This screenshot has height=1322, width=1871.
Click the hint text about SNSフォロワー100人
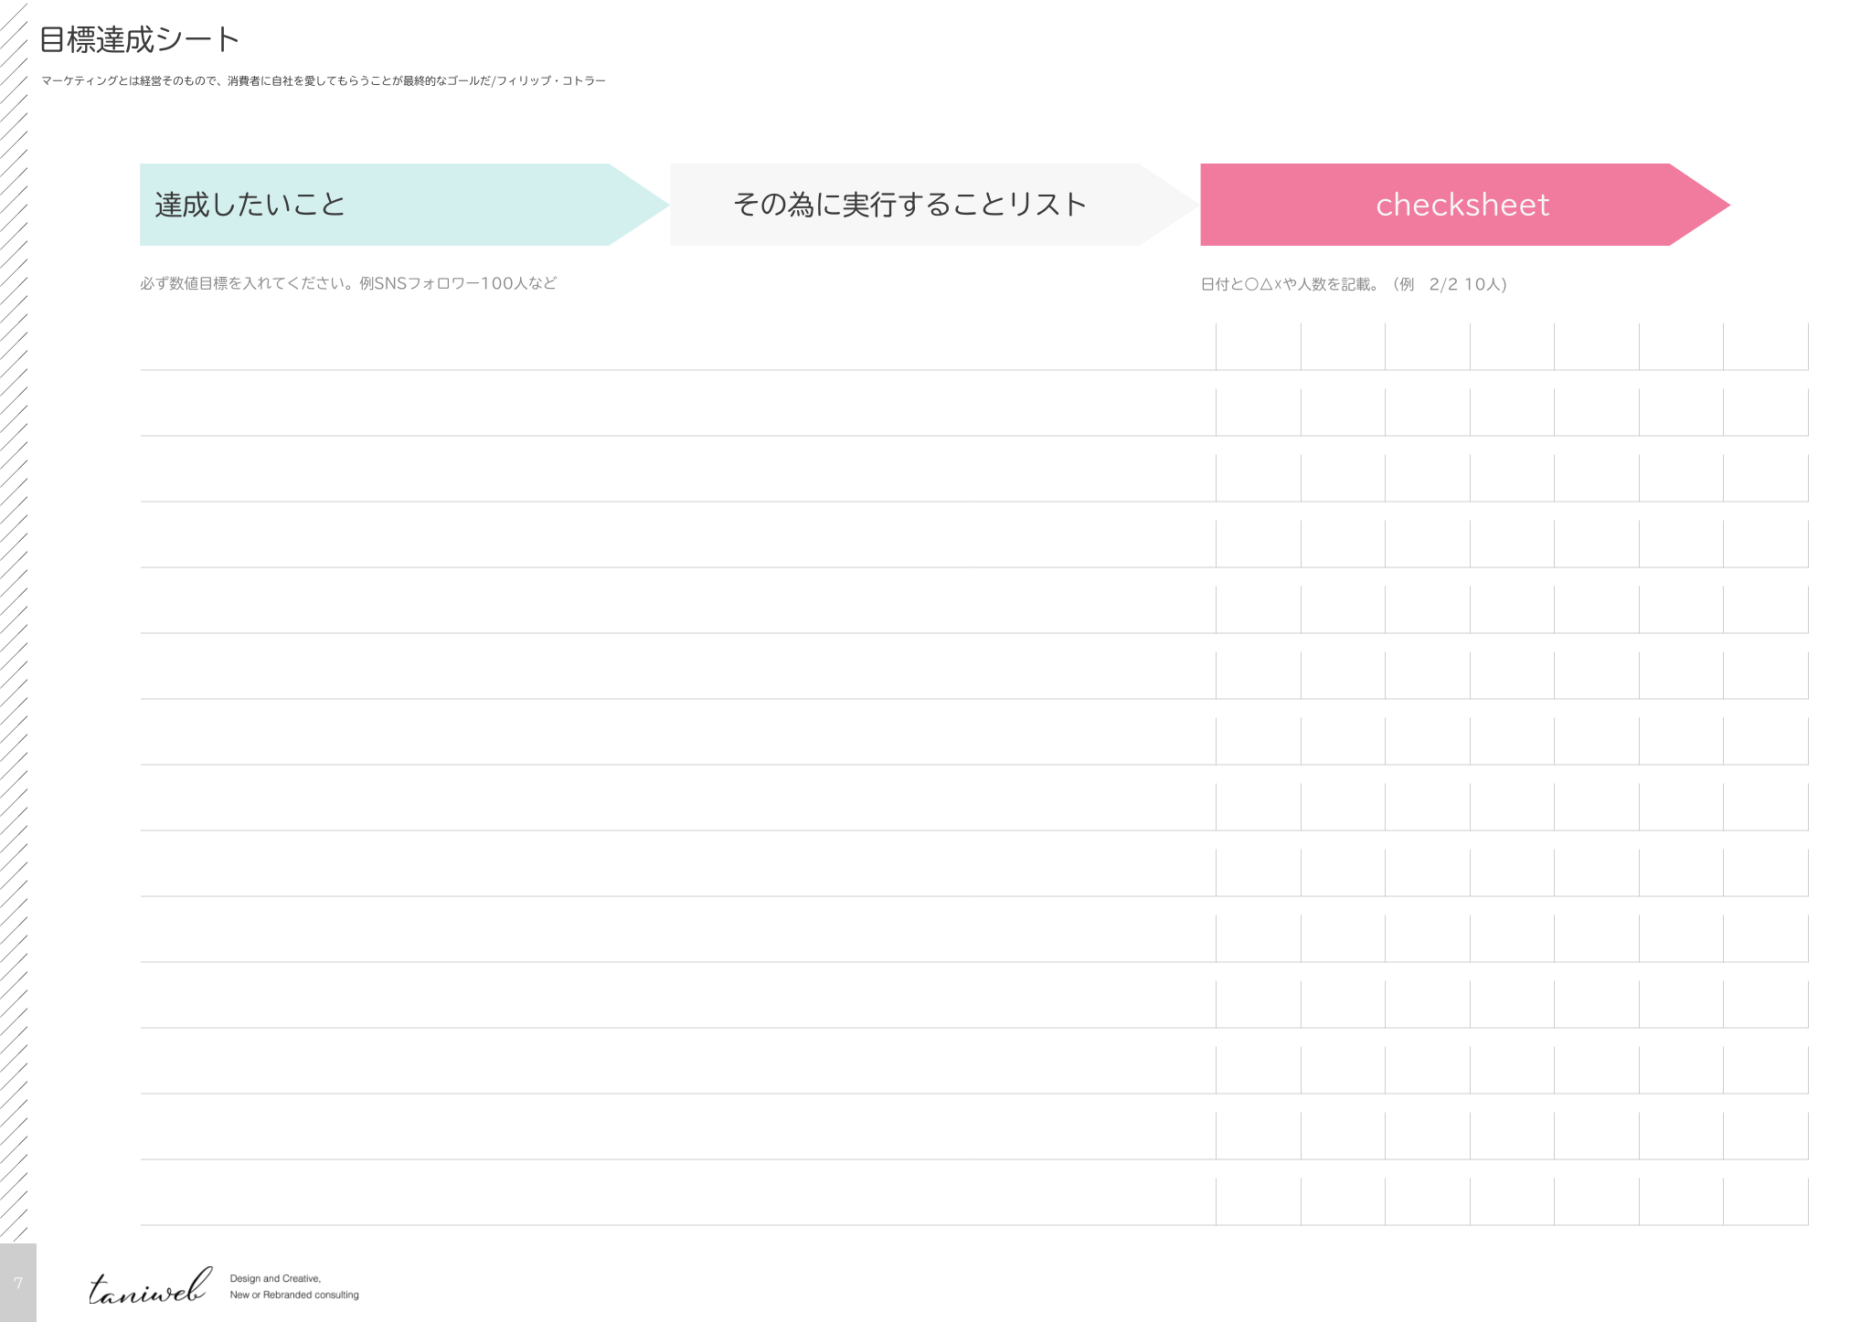(348, 283)
